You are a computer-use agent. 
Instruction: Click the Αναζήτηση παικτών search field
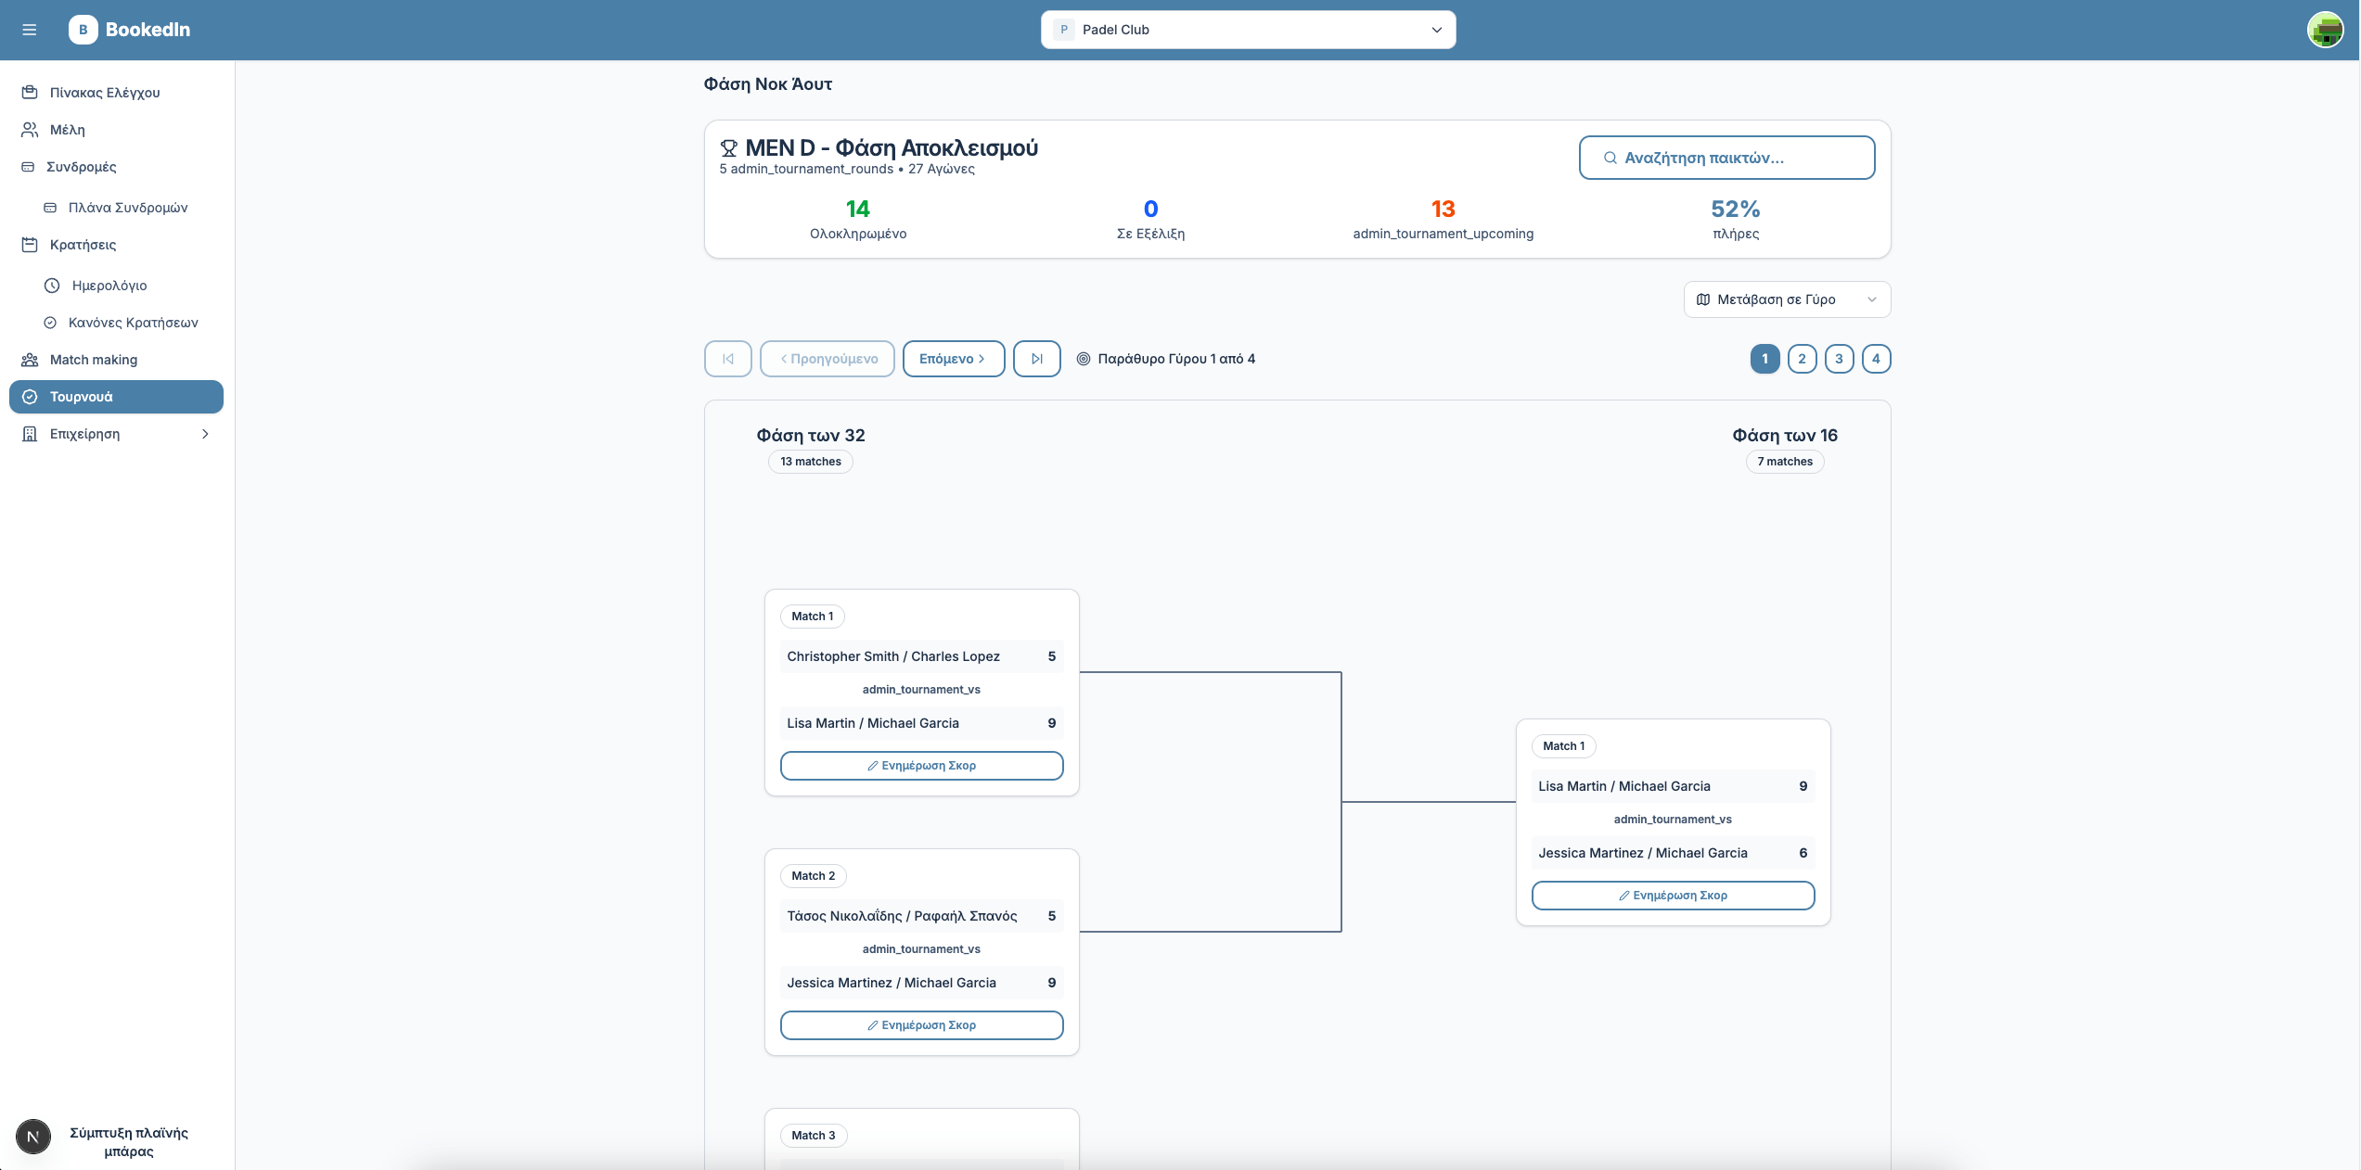(1726, 158)
